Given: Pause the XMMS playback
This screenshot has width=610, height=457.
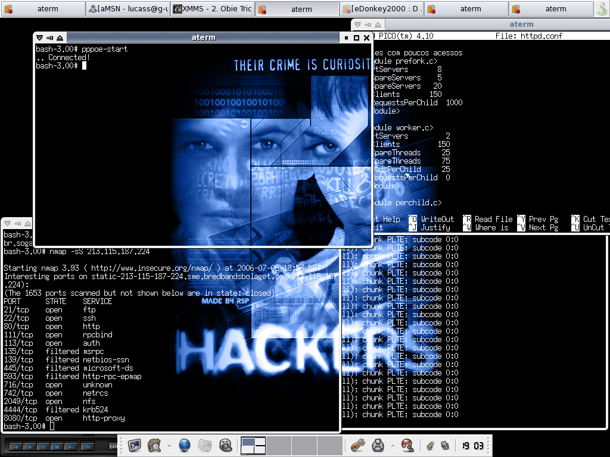Looking at the screenshot, I should click(43, 447).
